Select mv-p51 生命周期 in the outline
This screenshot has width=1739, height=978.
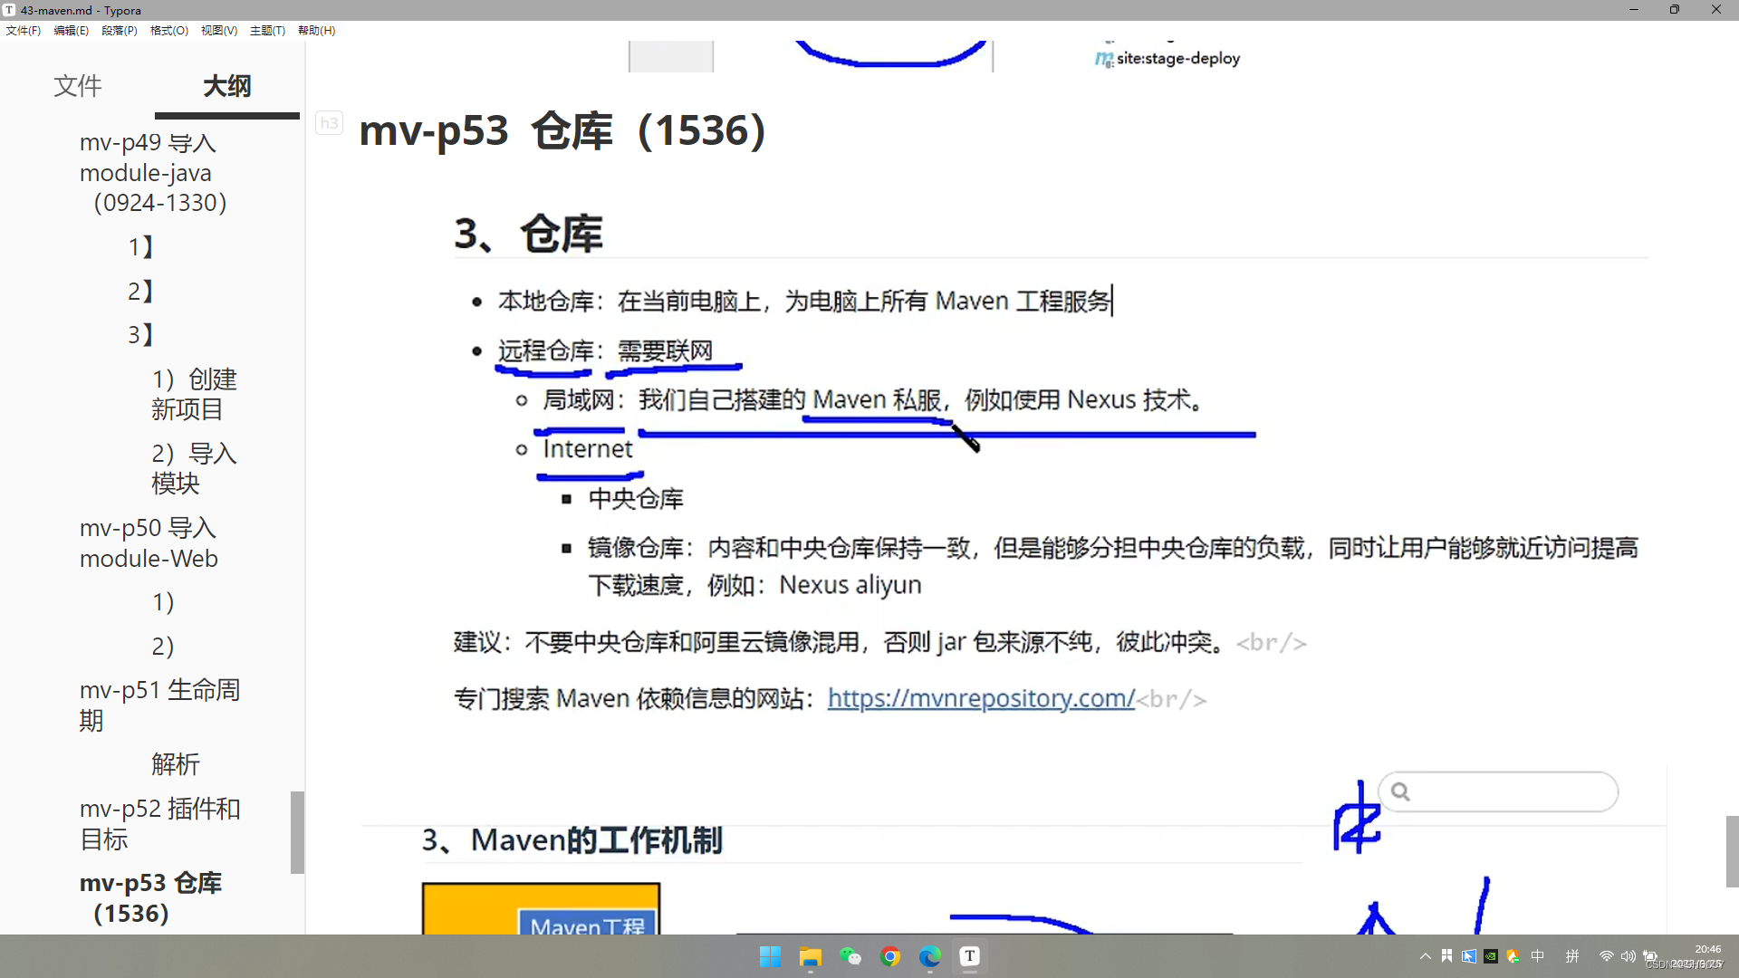click(x=159, y=705)
